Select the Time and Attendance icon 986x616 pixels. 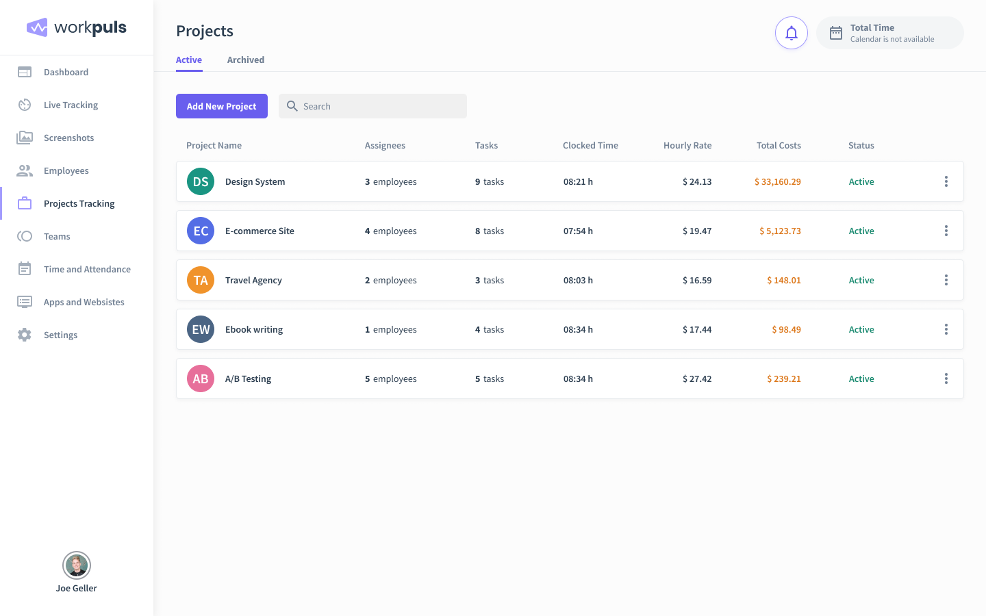point(25,269)
